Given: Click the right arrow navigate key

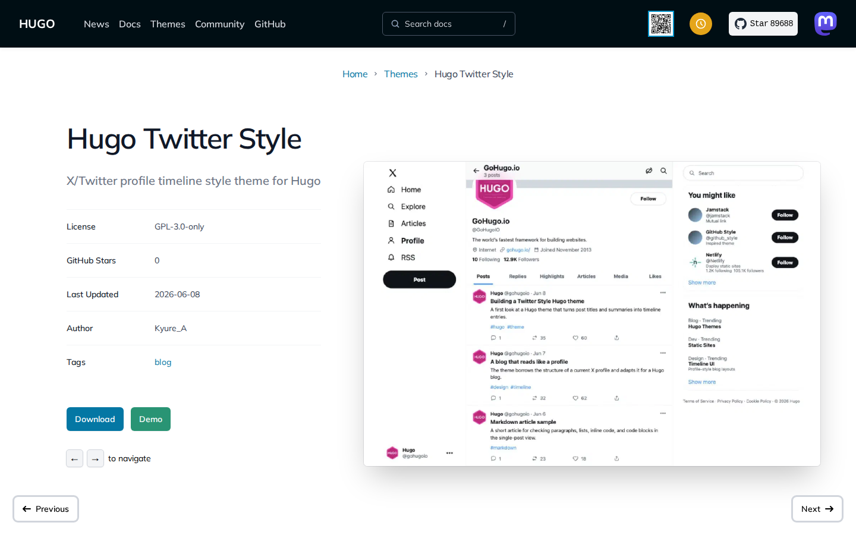Looking at the screenshot, I should 95,458.
